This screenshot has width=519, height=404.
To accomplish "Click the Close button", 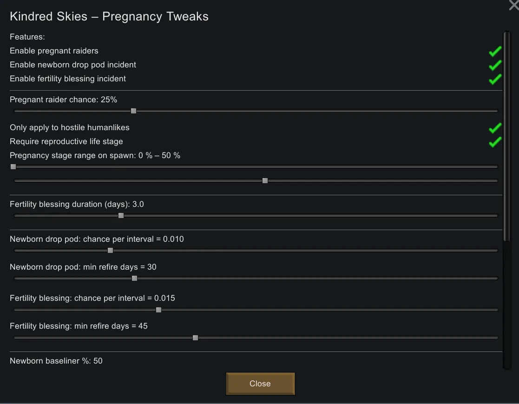I will pyautogui.click(x=260, y=384).
